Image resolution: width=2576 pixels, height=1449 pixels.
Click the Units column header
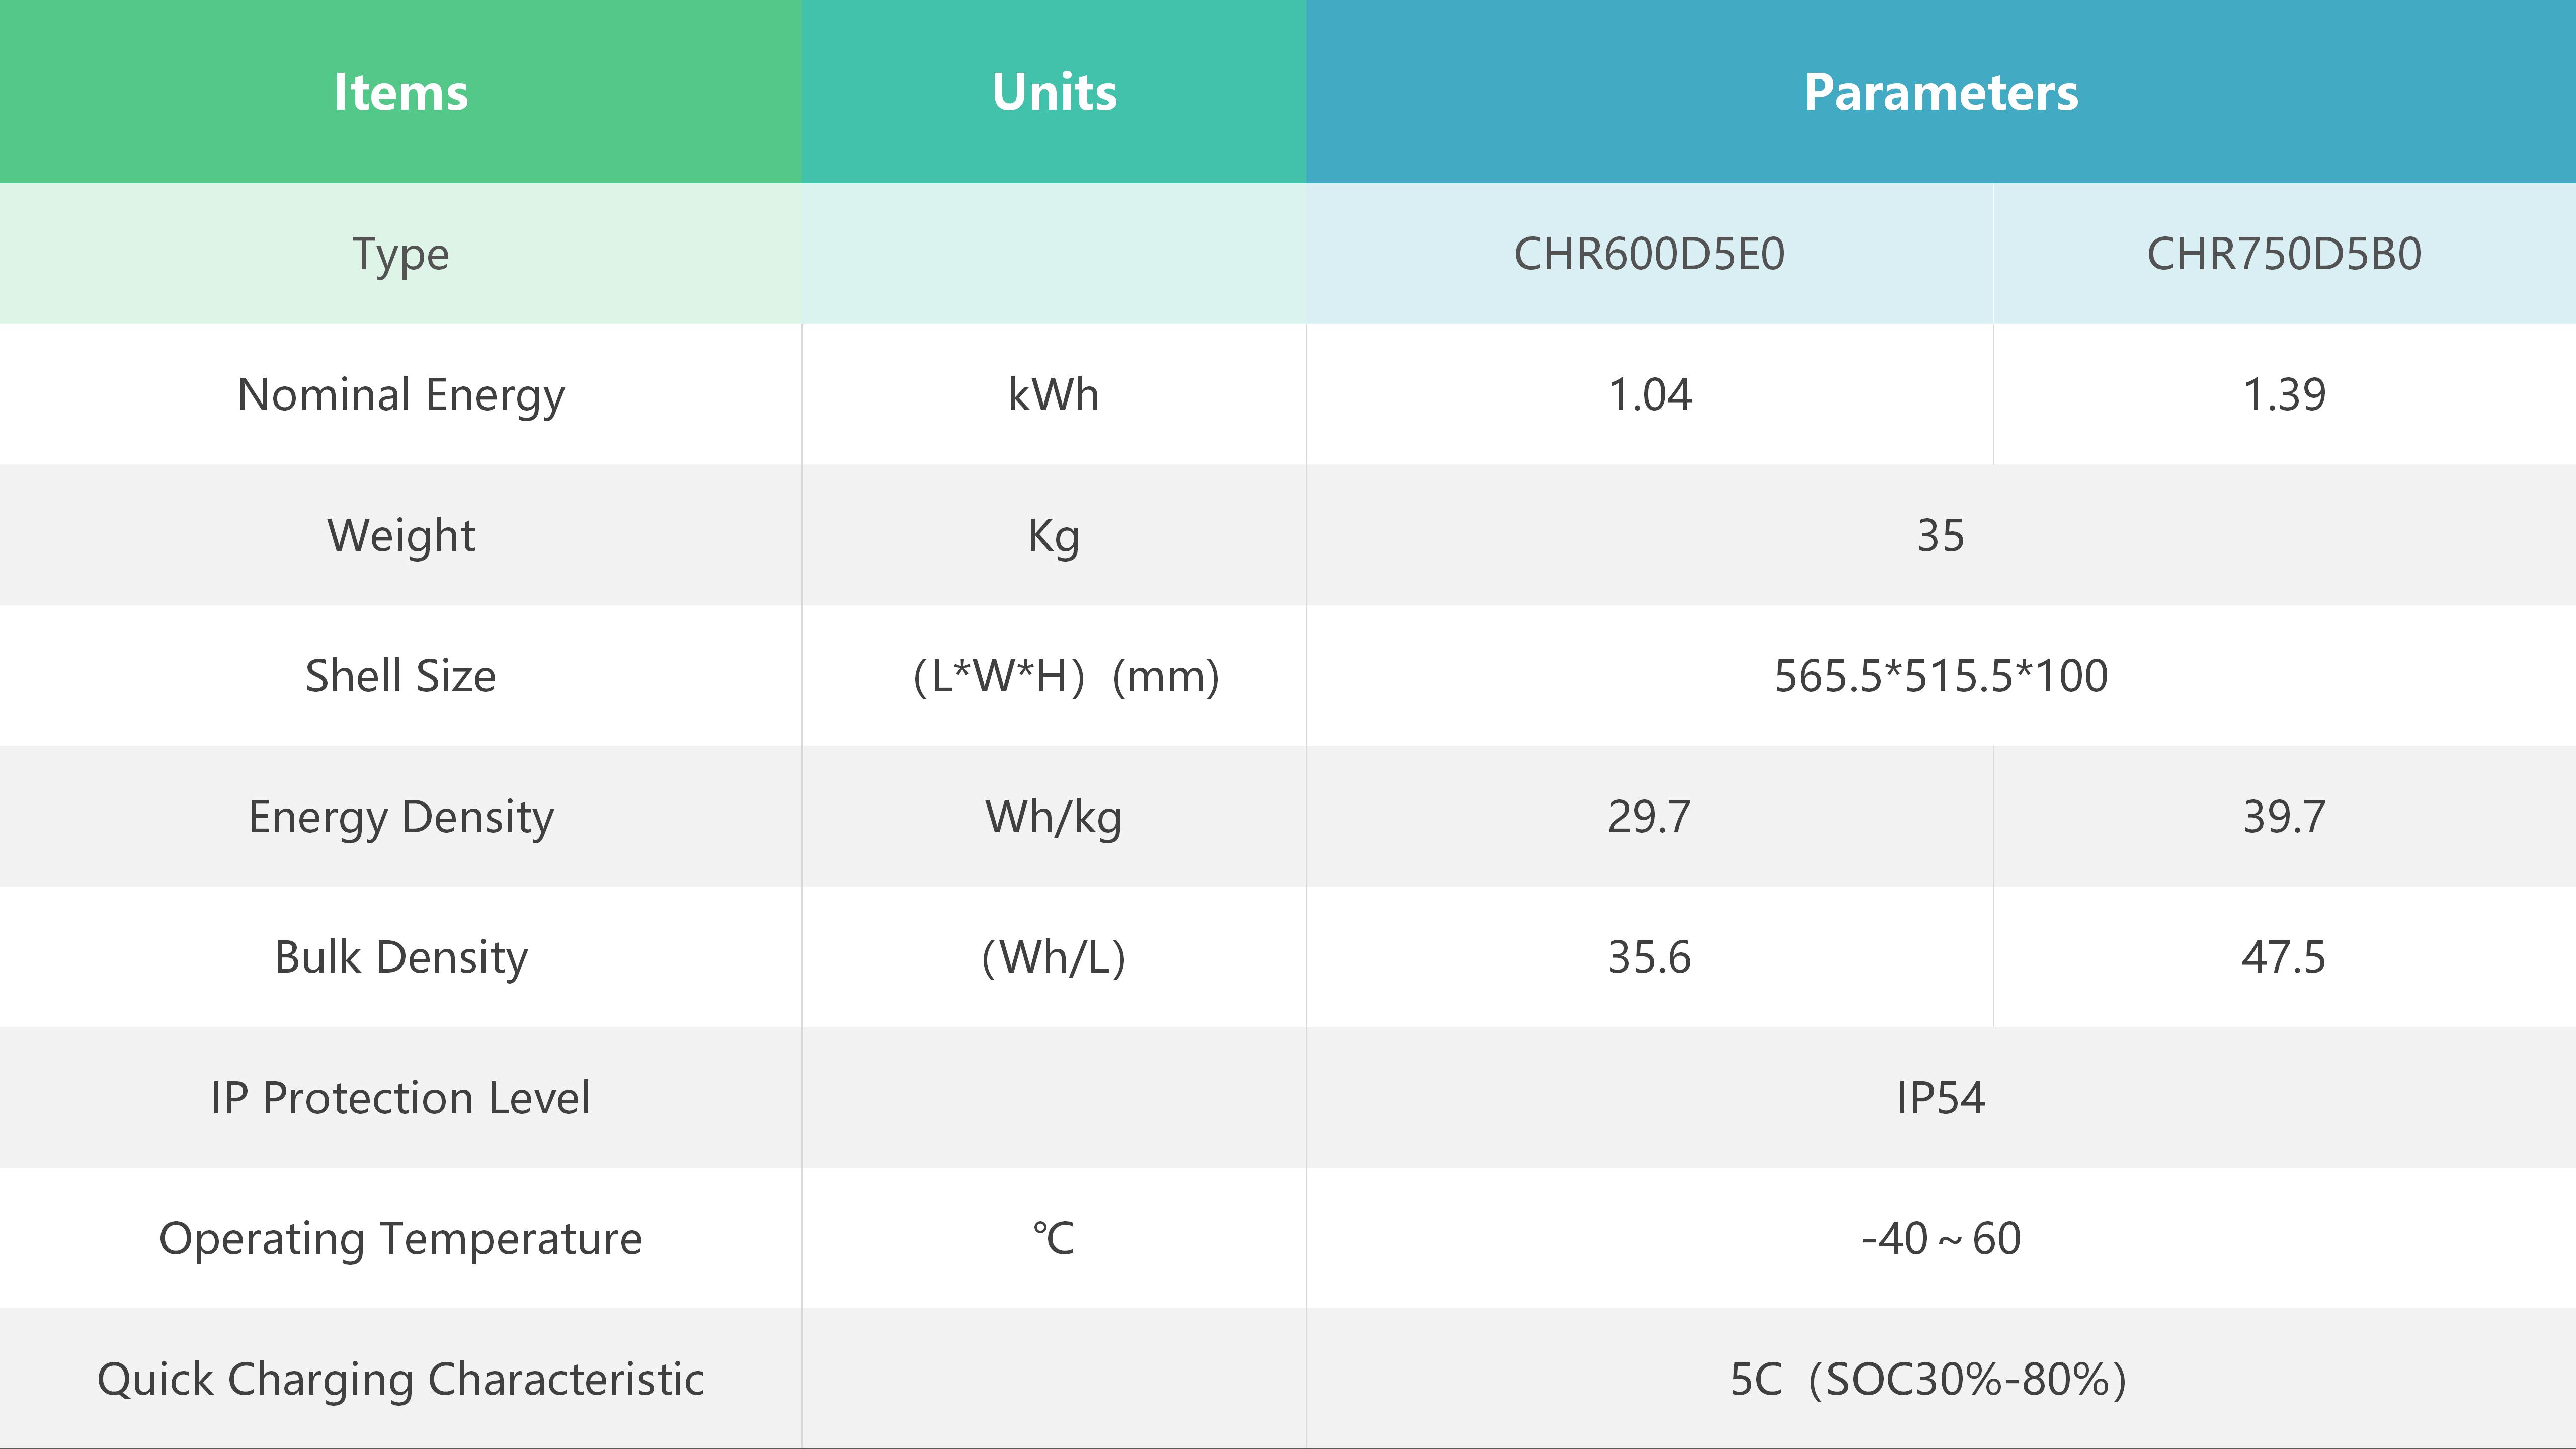pyautogui.click(x=1054, y=92)
